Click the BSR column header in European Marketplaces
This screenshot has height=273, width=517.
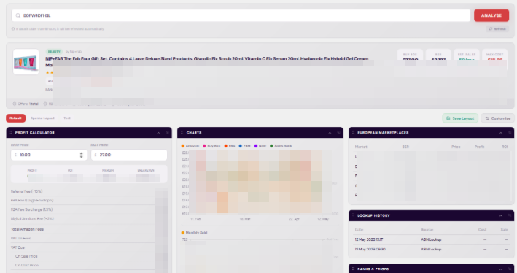(x=405, y=147)
